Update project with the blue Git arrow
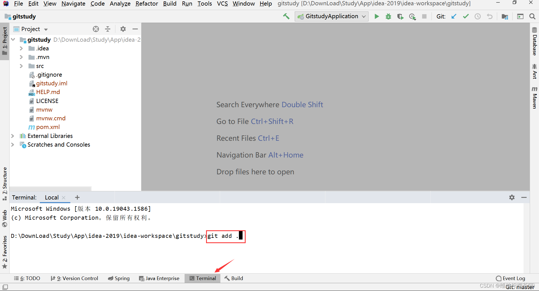 (454, 17)
